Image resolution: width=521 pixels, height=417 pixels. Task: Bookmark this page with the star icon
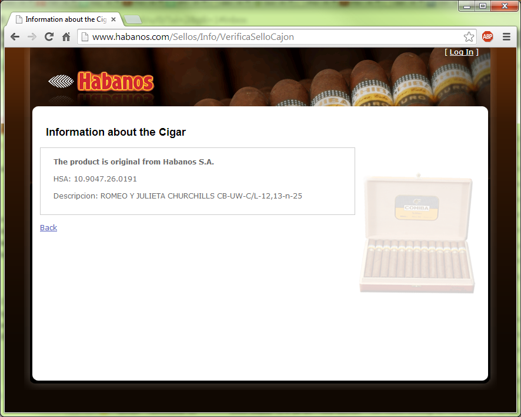(469, 37)
